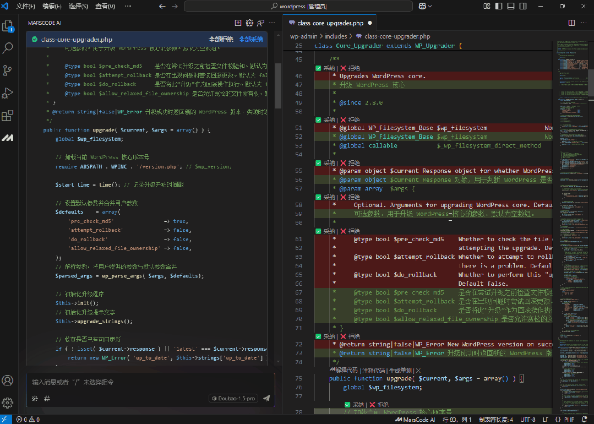Open the Accounts menu icon
This screenshot has width=594, height=424.
[8, 380]
